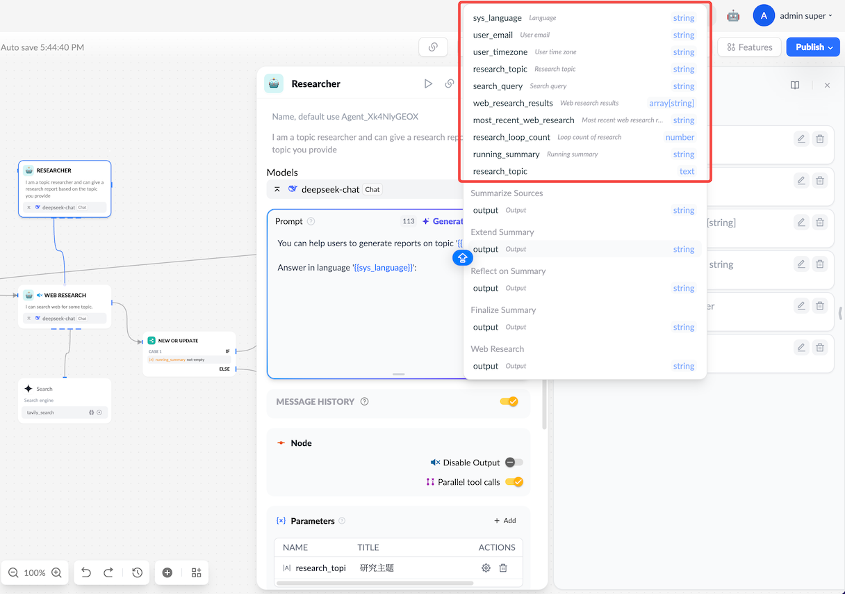Screen dimensions: 845x594
Task: Open settings gear for research_topi parameter
Action: 486,568
